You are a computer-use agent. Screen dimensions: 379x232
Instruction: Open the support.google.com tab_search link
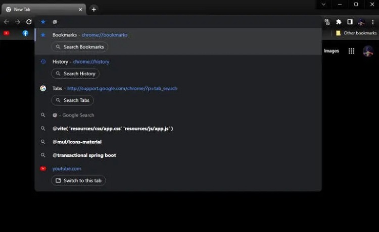(x=122, y=88)
